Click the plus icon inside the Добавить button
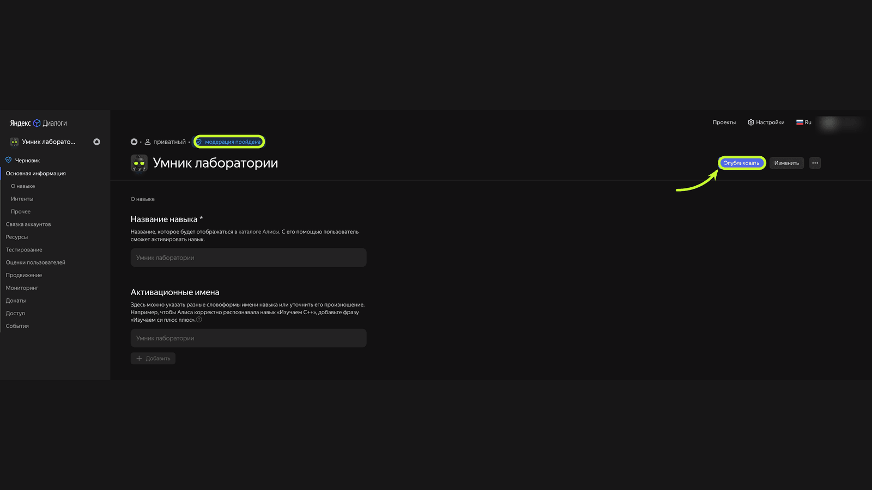The width and height of the screenshot is (872, 490). pos(139,358)
